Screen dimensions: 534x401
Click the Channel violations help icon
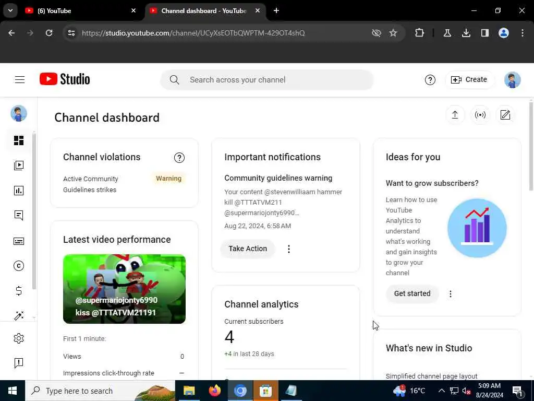(x=179, y=158)
